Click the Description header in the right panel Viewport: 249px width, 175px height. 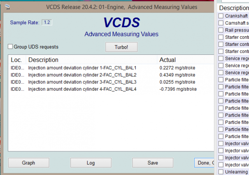click(233, 8)
